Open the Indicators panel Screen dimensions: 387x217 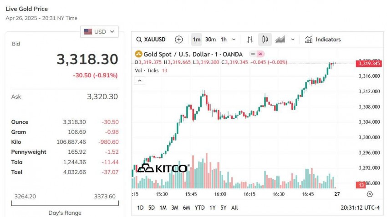(x=323, y=40)
